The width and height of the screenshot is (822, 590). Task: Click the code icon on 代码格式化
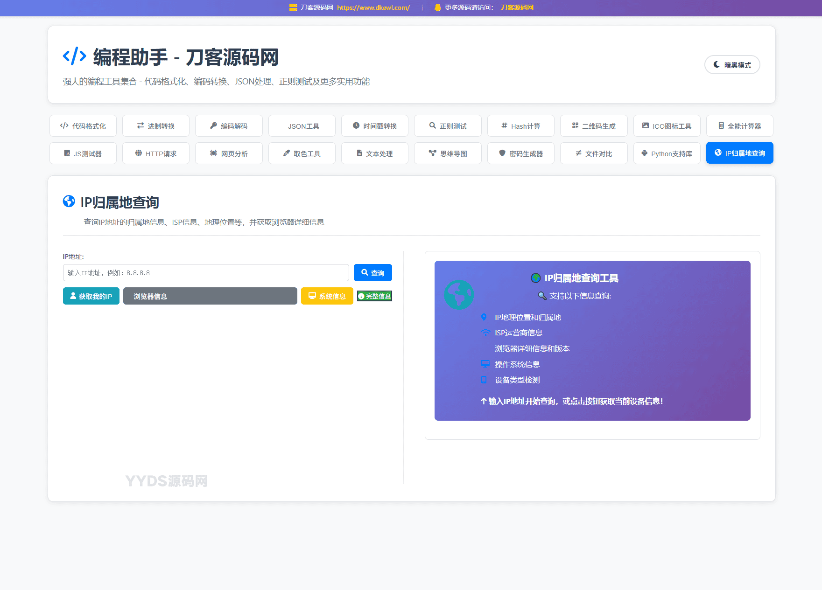(64, 125)
